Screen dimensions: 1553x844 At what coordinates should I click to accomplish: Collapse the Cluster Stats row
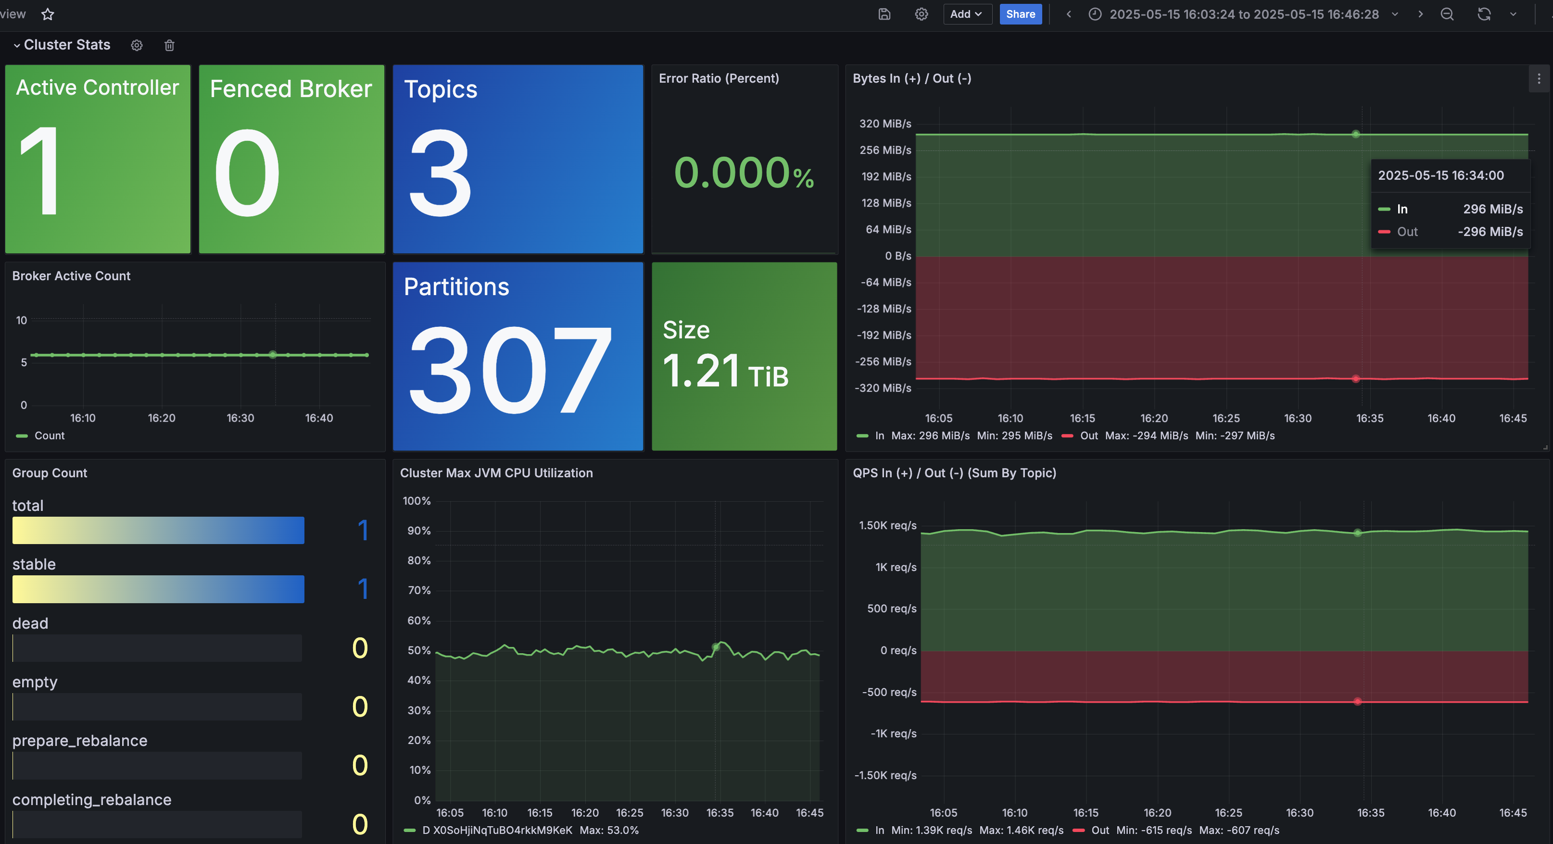point(17,45)
